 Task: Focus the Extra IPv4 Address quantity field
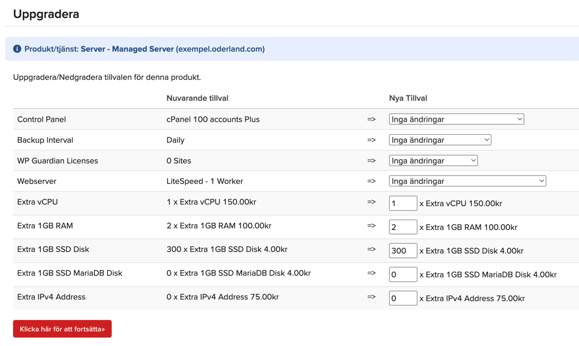point(402,298)
